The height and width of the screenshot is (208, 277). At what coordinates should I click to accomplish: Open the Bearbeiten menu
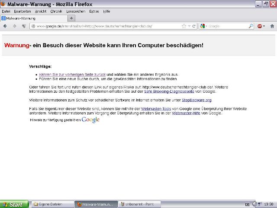pos(23,11)
